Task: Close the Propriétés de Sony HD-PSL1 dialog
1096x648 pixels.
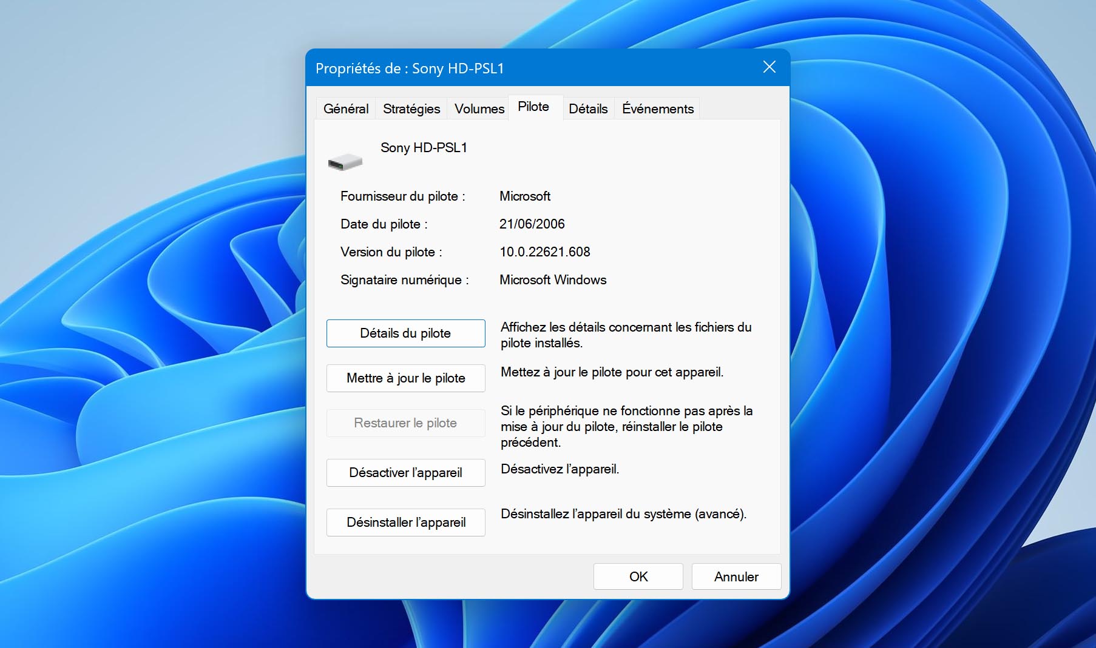Action: [769, 67]
